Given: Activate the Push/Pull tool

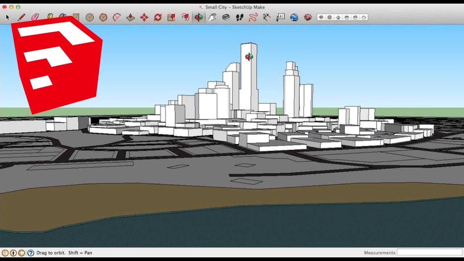Looking at the screenshot, I should pos(130,17).
